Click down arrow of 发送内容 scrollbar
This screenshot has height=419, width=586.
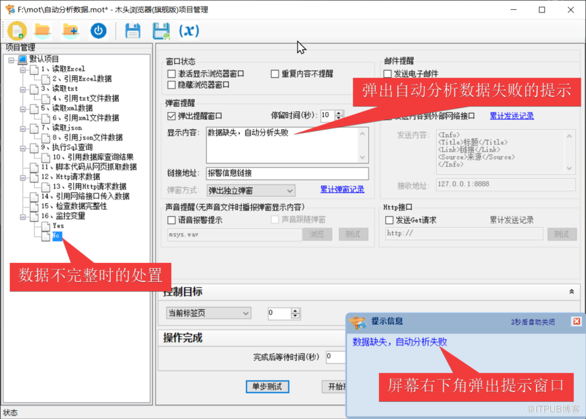pos(569,169)
